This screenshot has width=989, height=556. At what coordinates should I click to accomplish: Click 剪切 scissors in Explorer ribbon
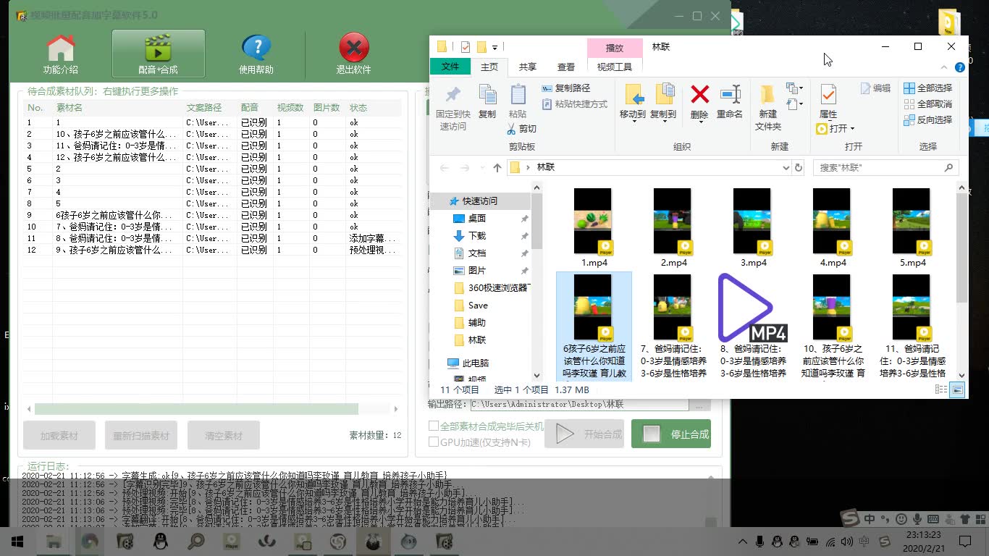pos(521,129)
